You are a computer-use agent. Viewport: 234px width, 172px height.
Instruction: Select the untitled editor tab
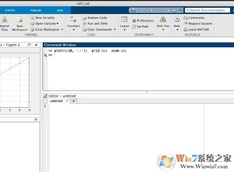coord(56,101)
